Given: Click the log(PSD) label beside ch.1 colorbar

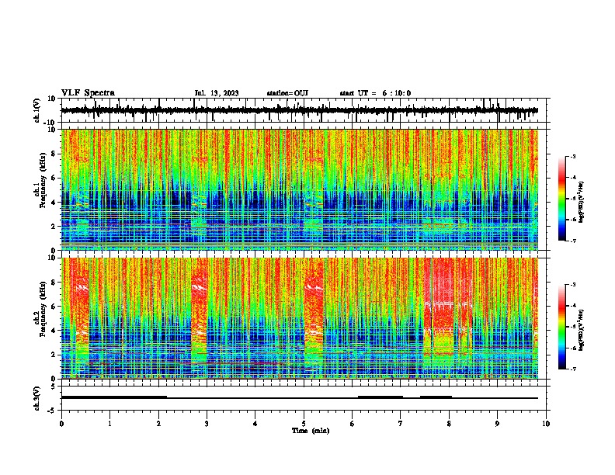Looking at the screenshot, I should [x=582, y=202].
